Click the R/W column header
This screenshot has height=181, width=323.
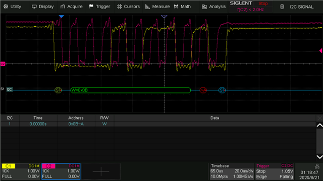pyautogui.click(x=104, y=118)
